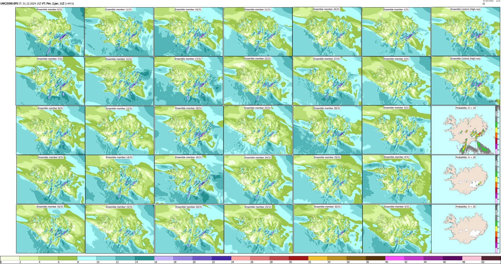The image size is (501, 264).
Task: Open the Ensemble member 18/31 wind map
Action: [189, 130]
